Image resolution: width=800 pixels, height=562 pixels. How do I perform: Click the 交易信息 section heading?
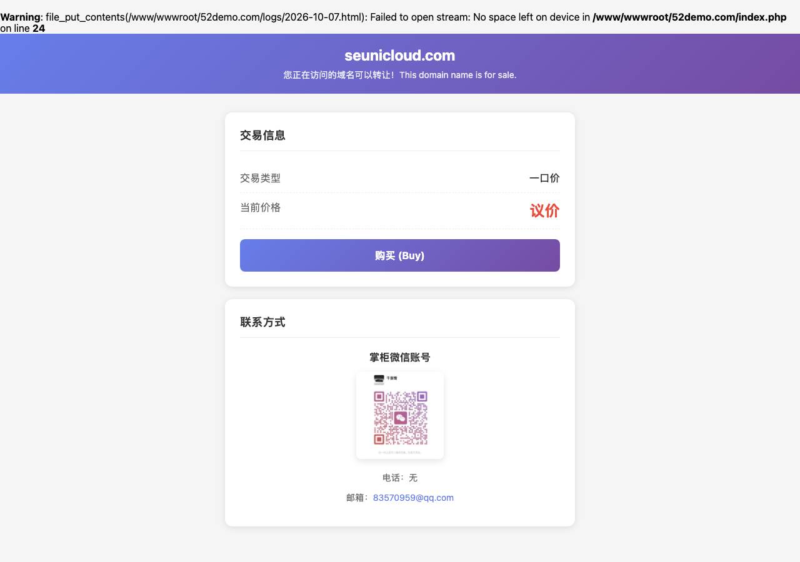[x=262, y=135]
